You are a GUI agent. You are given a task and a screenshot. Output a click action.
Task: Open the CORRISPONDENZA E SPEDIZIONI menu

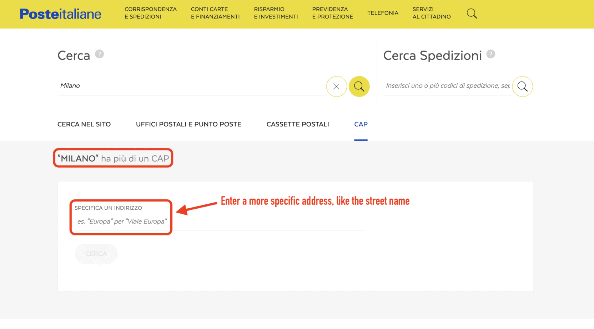click(150, 13)
